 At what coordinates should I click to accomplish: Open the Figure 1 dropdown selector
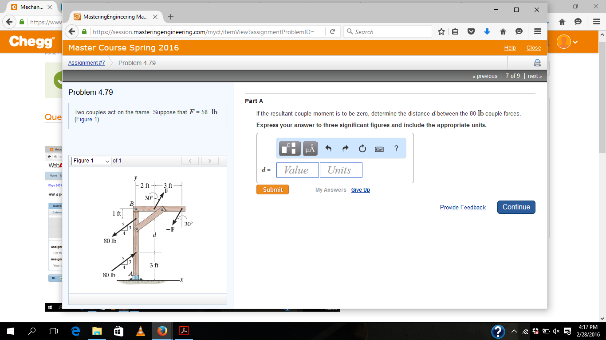(x=91, y=161)
